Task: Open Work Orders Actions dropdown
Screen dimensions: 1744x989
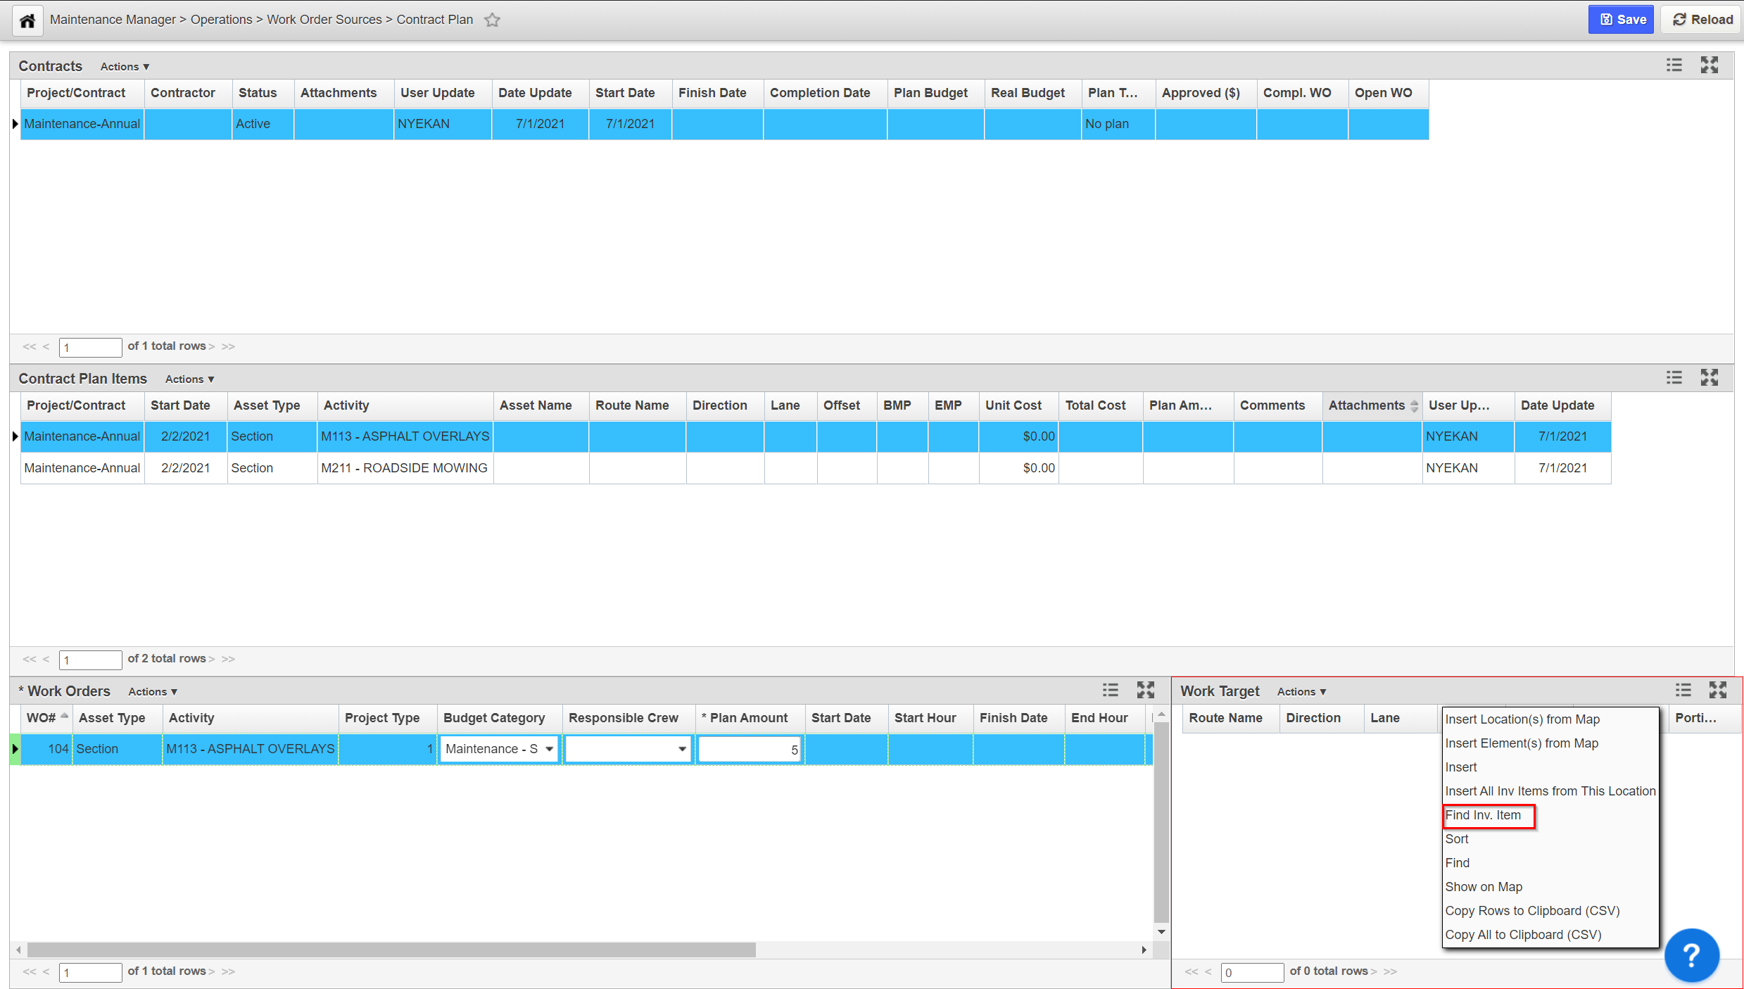Action: 152,691
